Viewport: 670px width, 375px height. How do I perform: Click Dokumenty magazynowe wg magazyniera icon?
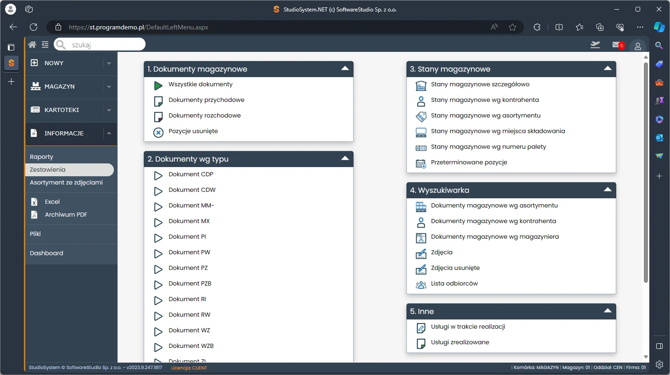click(421, 238)
